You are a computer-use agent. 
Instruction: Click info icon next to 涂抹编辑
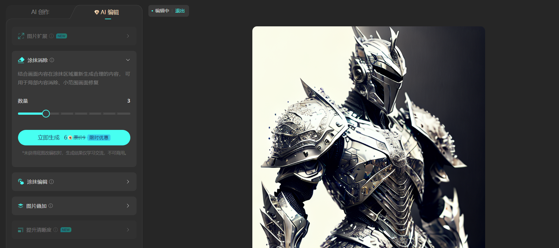(52, 182)
